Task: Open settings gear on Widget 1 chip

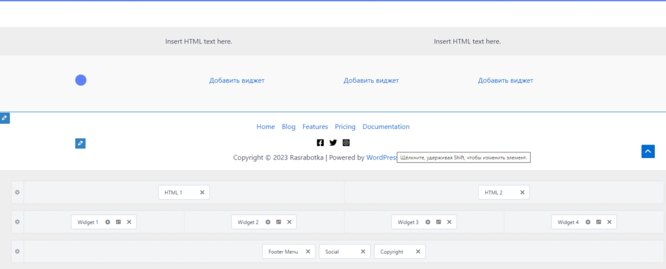Action: 108,222
